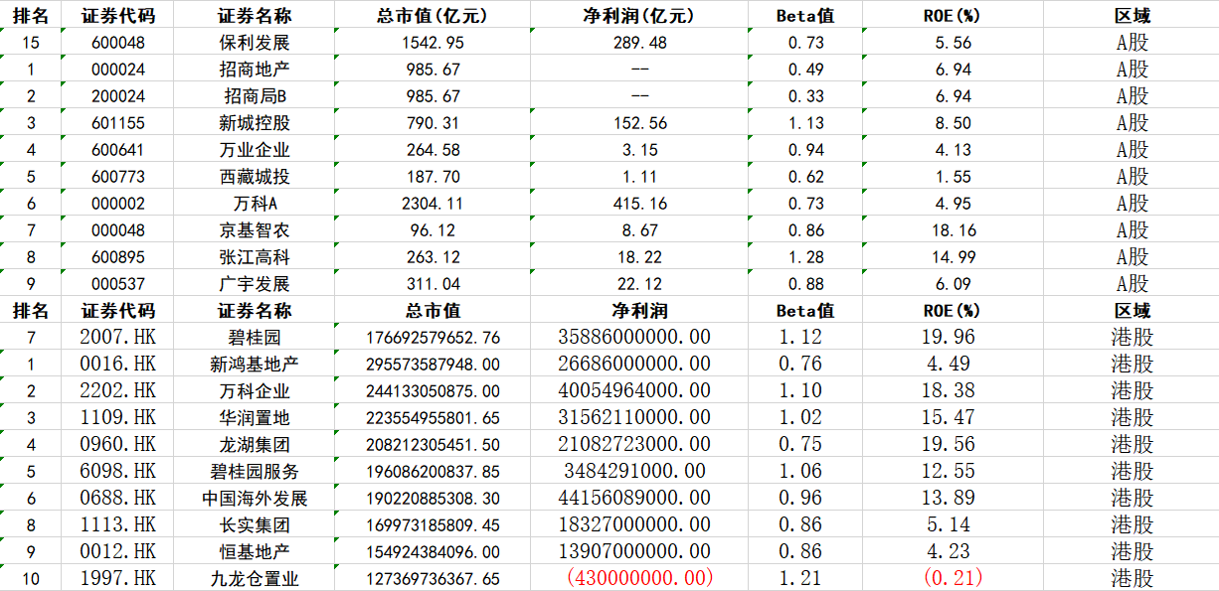Image resolution: width=1219 pixels, height=591 pixels.
Task: Select market value 790.31
Action: point(433,123)
